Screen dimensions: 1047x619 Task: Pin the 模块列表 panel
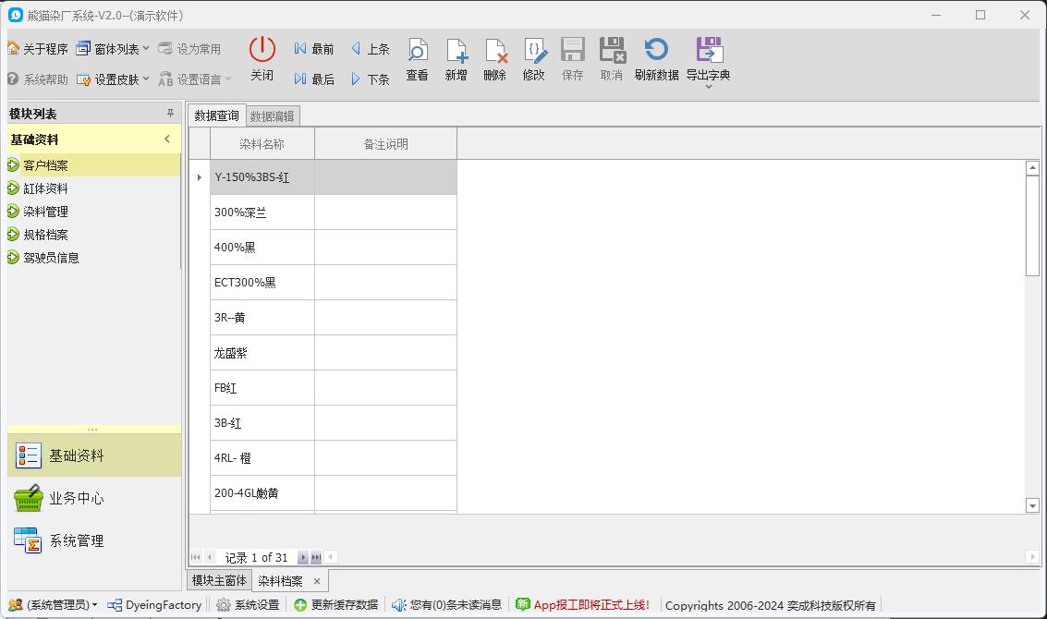pyautogui.click(x=170, y=113)
